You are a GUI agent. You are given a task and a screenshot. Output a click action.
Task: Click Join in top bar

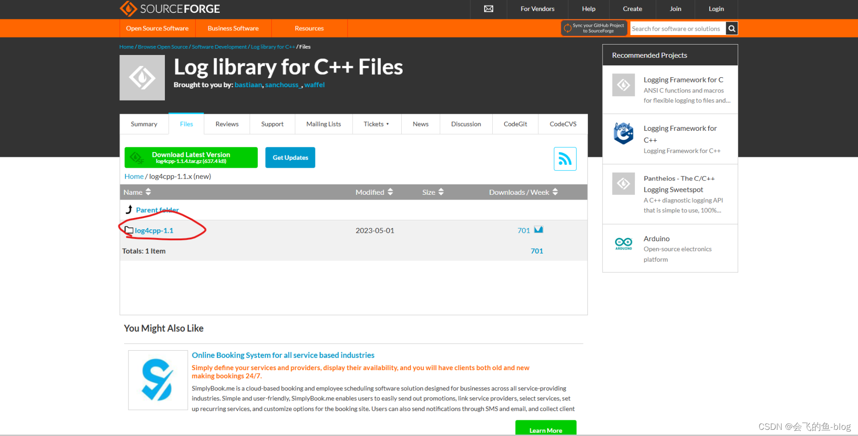click(676, 9)
